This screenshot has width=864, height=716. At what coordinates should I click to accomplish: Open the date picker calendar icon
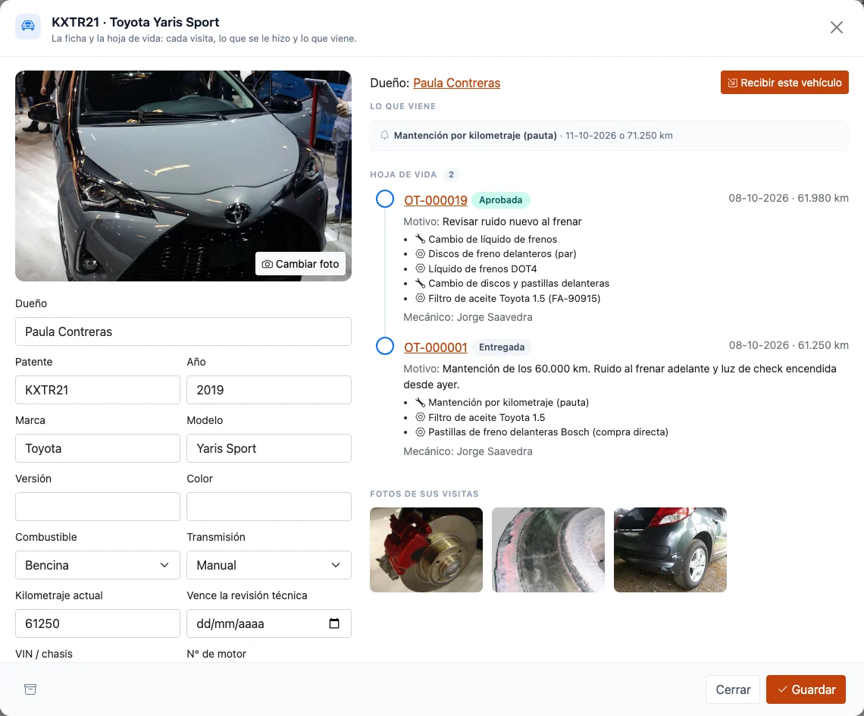[x=334, y=623]
